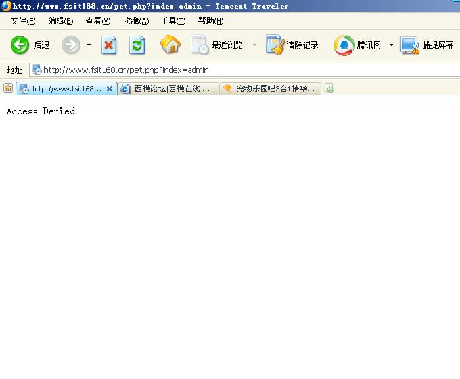
Task: Expand the 最近浏览 dropdown arrow
Action: [255, 45]
